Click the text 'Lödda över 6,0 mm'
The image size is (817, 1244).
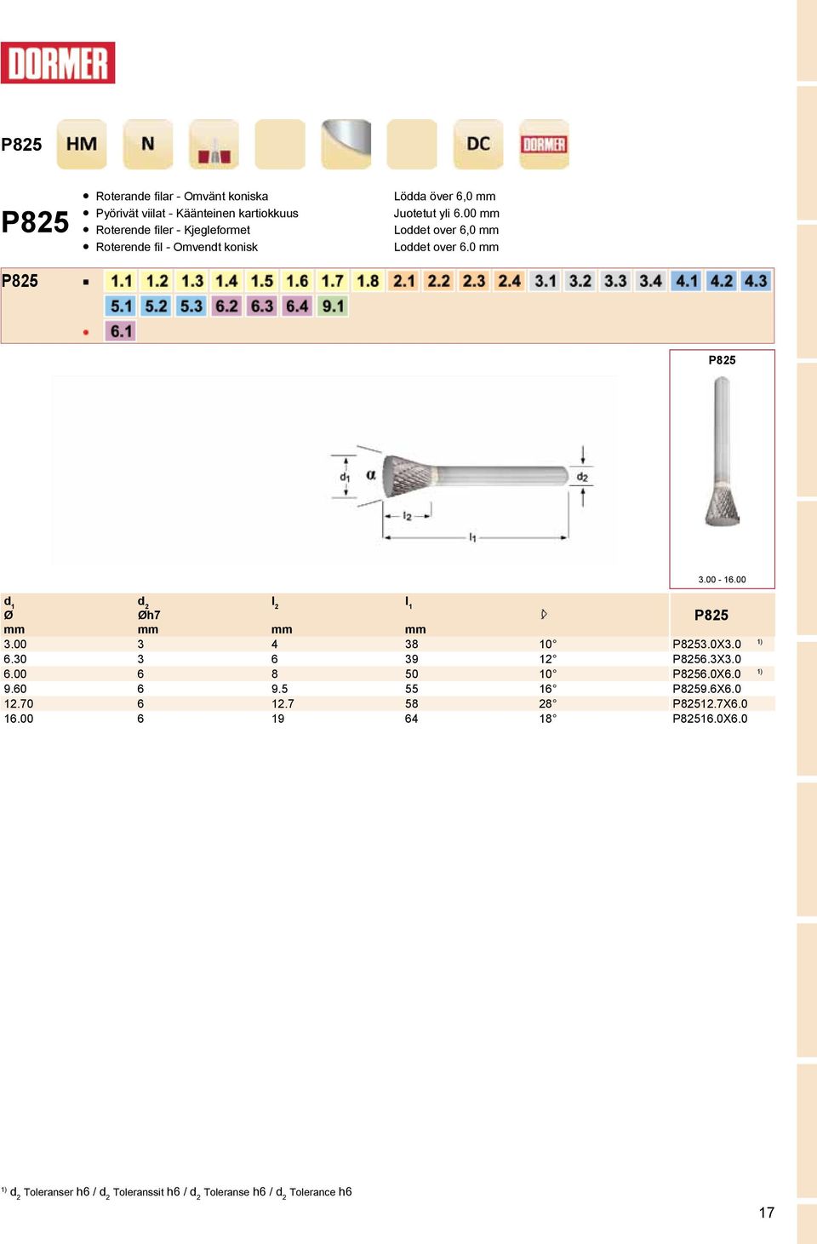[x=445, y=197]
